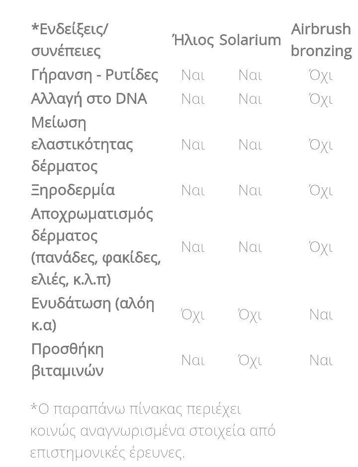The height and width of the screenshot is (467, 358).
Task: Click the Airbrush bronzing column header
Action: [x=321, y=40]
